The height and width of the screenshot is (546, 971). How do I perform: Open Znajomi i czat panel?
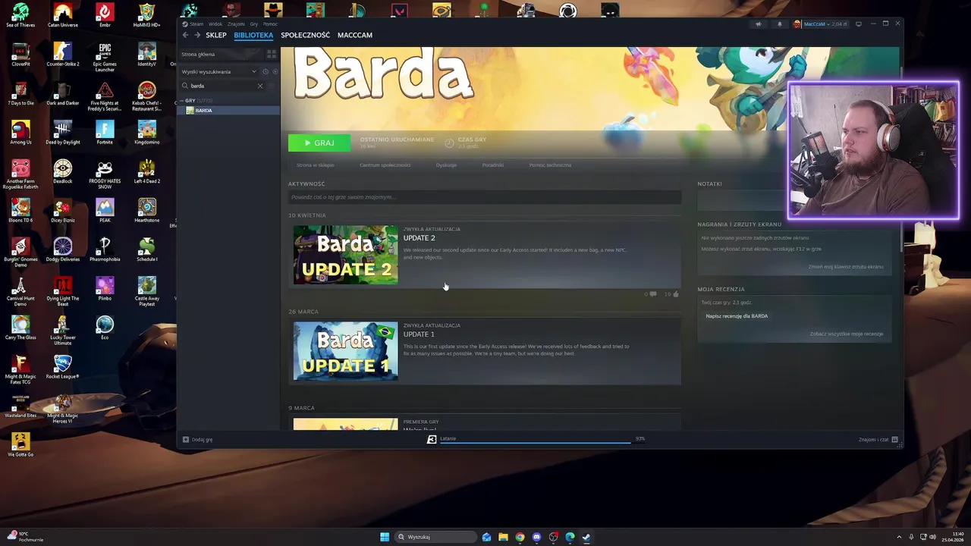878,440
